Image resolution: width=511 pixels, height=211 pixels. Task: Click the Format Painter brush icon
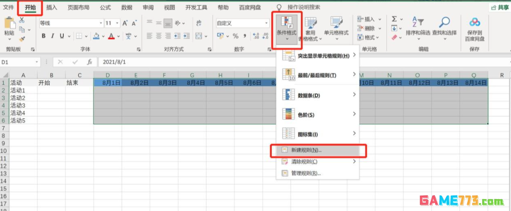(x=22, y=39)
